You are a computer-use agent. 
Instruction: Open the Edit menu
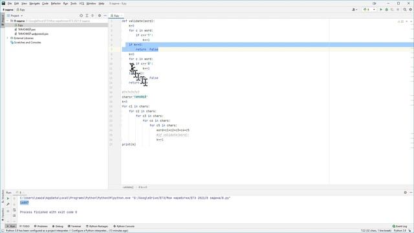(16, 3)
